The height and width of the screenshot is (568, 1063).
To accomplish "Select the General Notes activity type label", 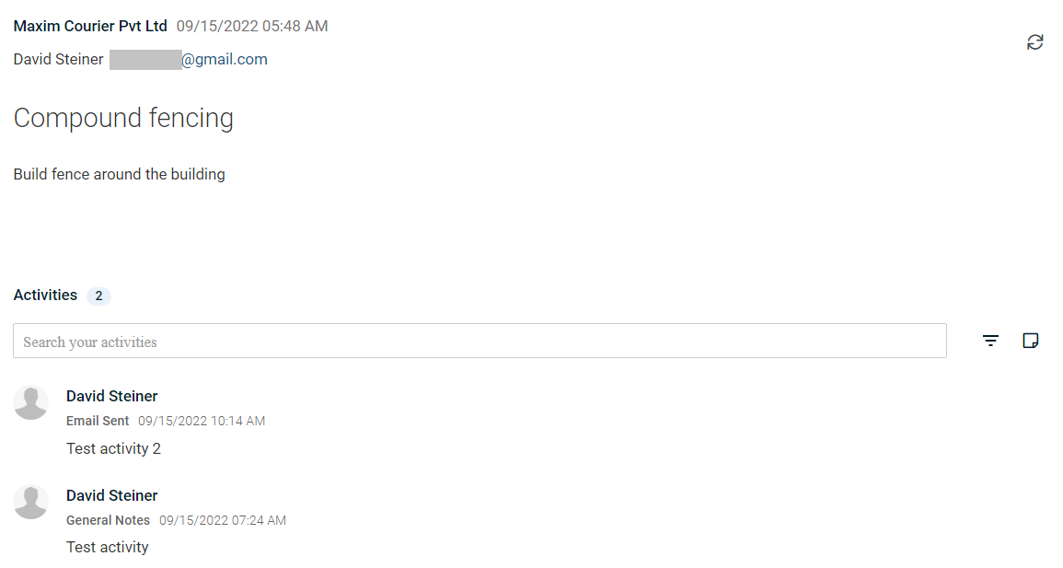I will pyautogui.click(x=108, y=520).
